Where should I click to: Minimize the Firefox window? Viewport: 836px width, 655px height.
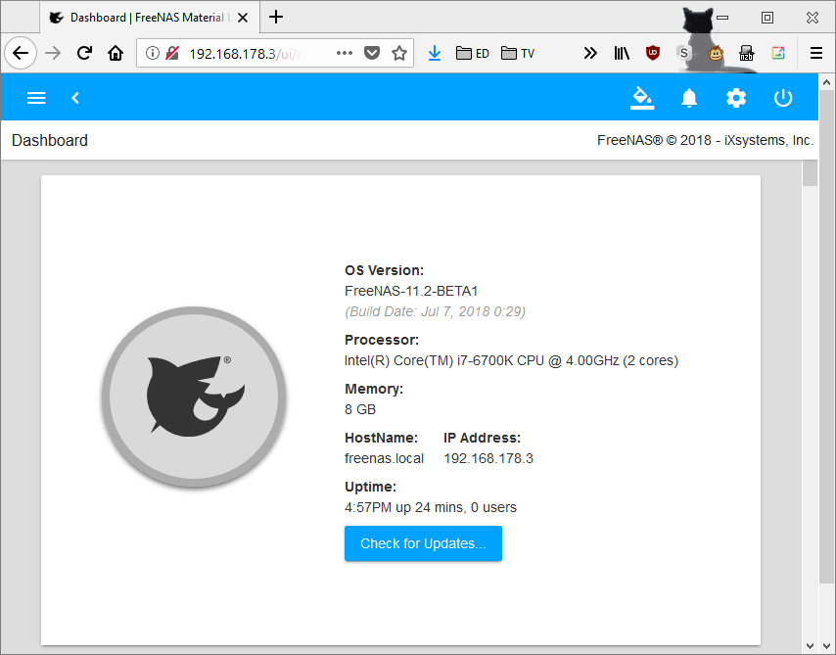(722, 18)
